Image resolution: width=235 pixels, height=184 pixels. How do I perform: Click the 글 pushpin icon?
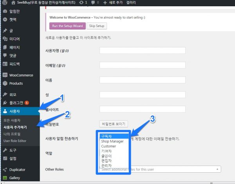tap(5, 31)
